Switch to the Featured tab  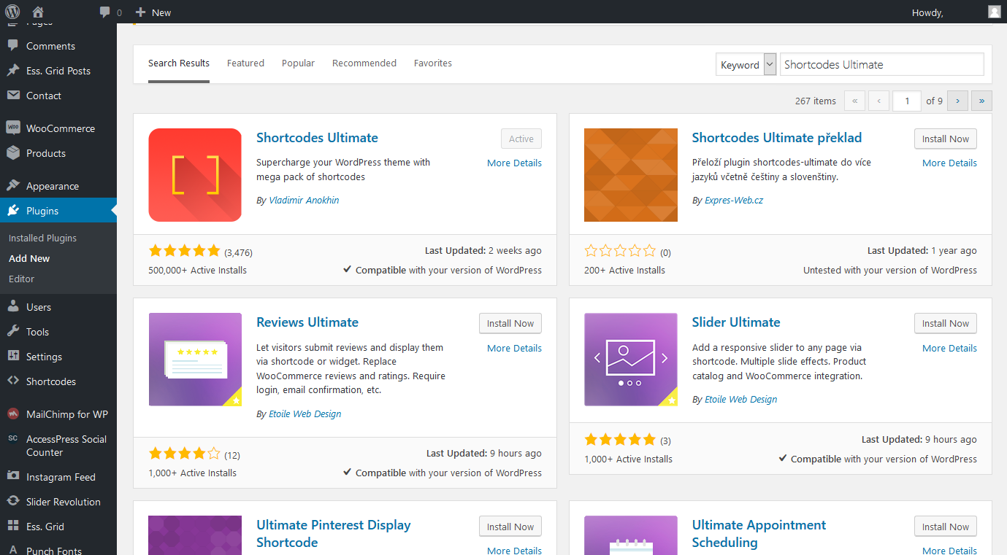point(245,63)
